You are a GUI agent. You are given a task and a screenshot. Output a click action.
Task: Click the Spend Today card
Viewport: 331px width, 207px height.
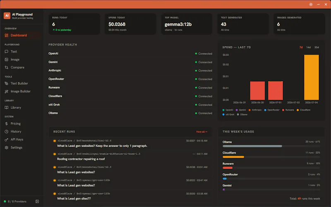[130, 24]
